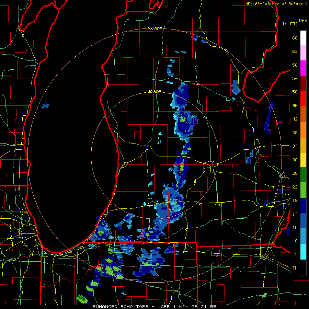Click the orange 42 kft legend swatch

click(x=303, y=130)
